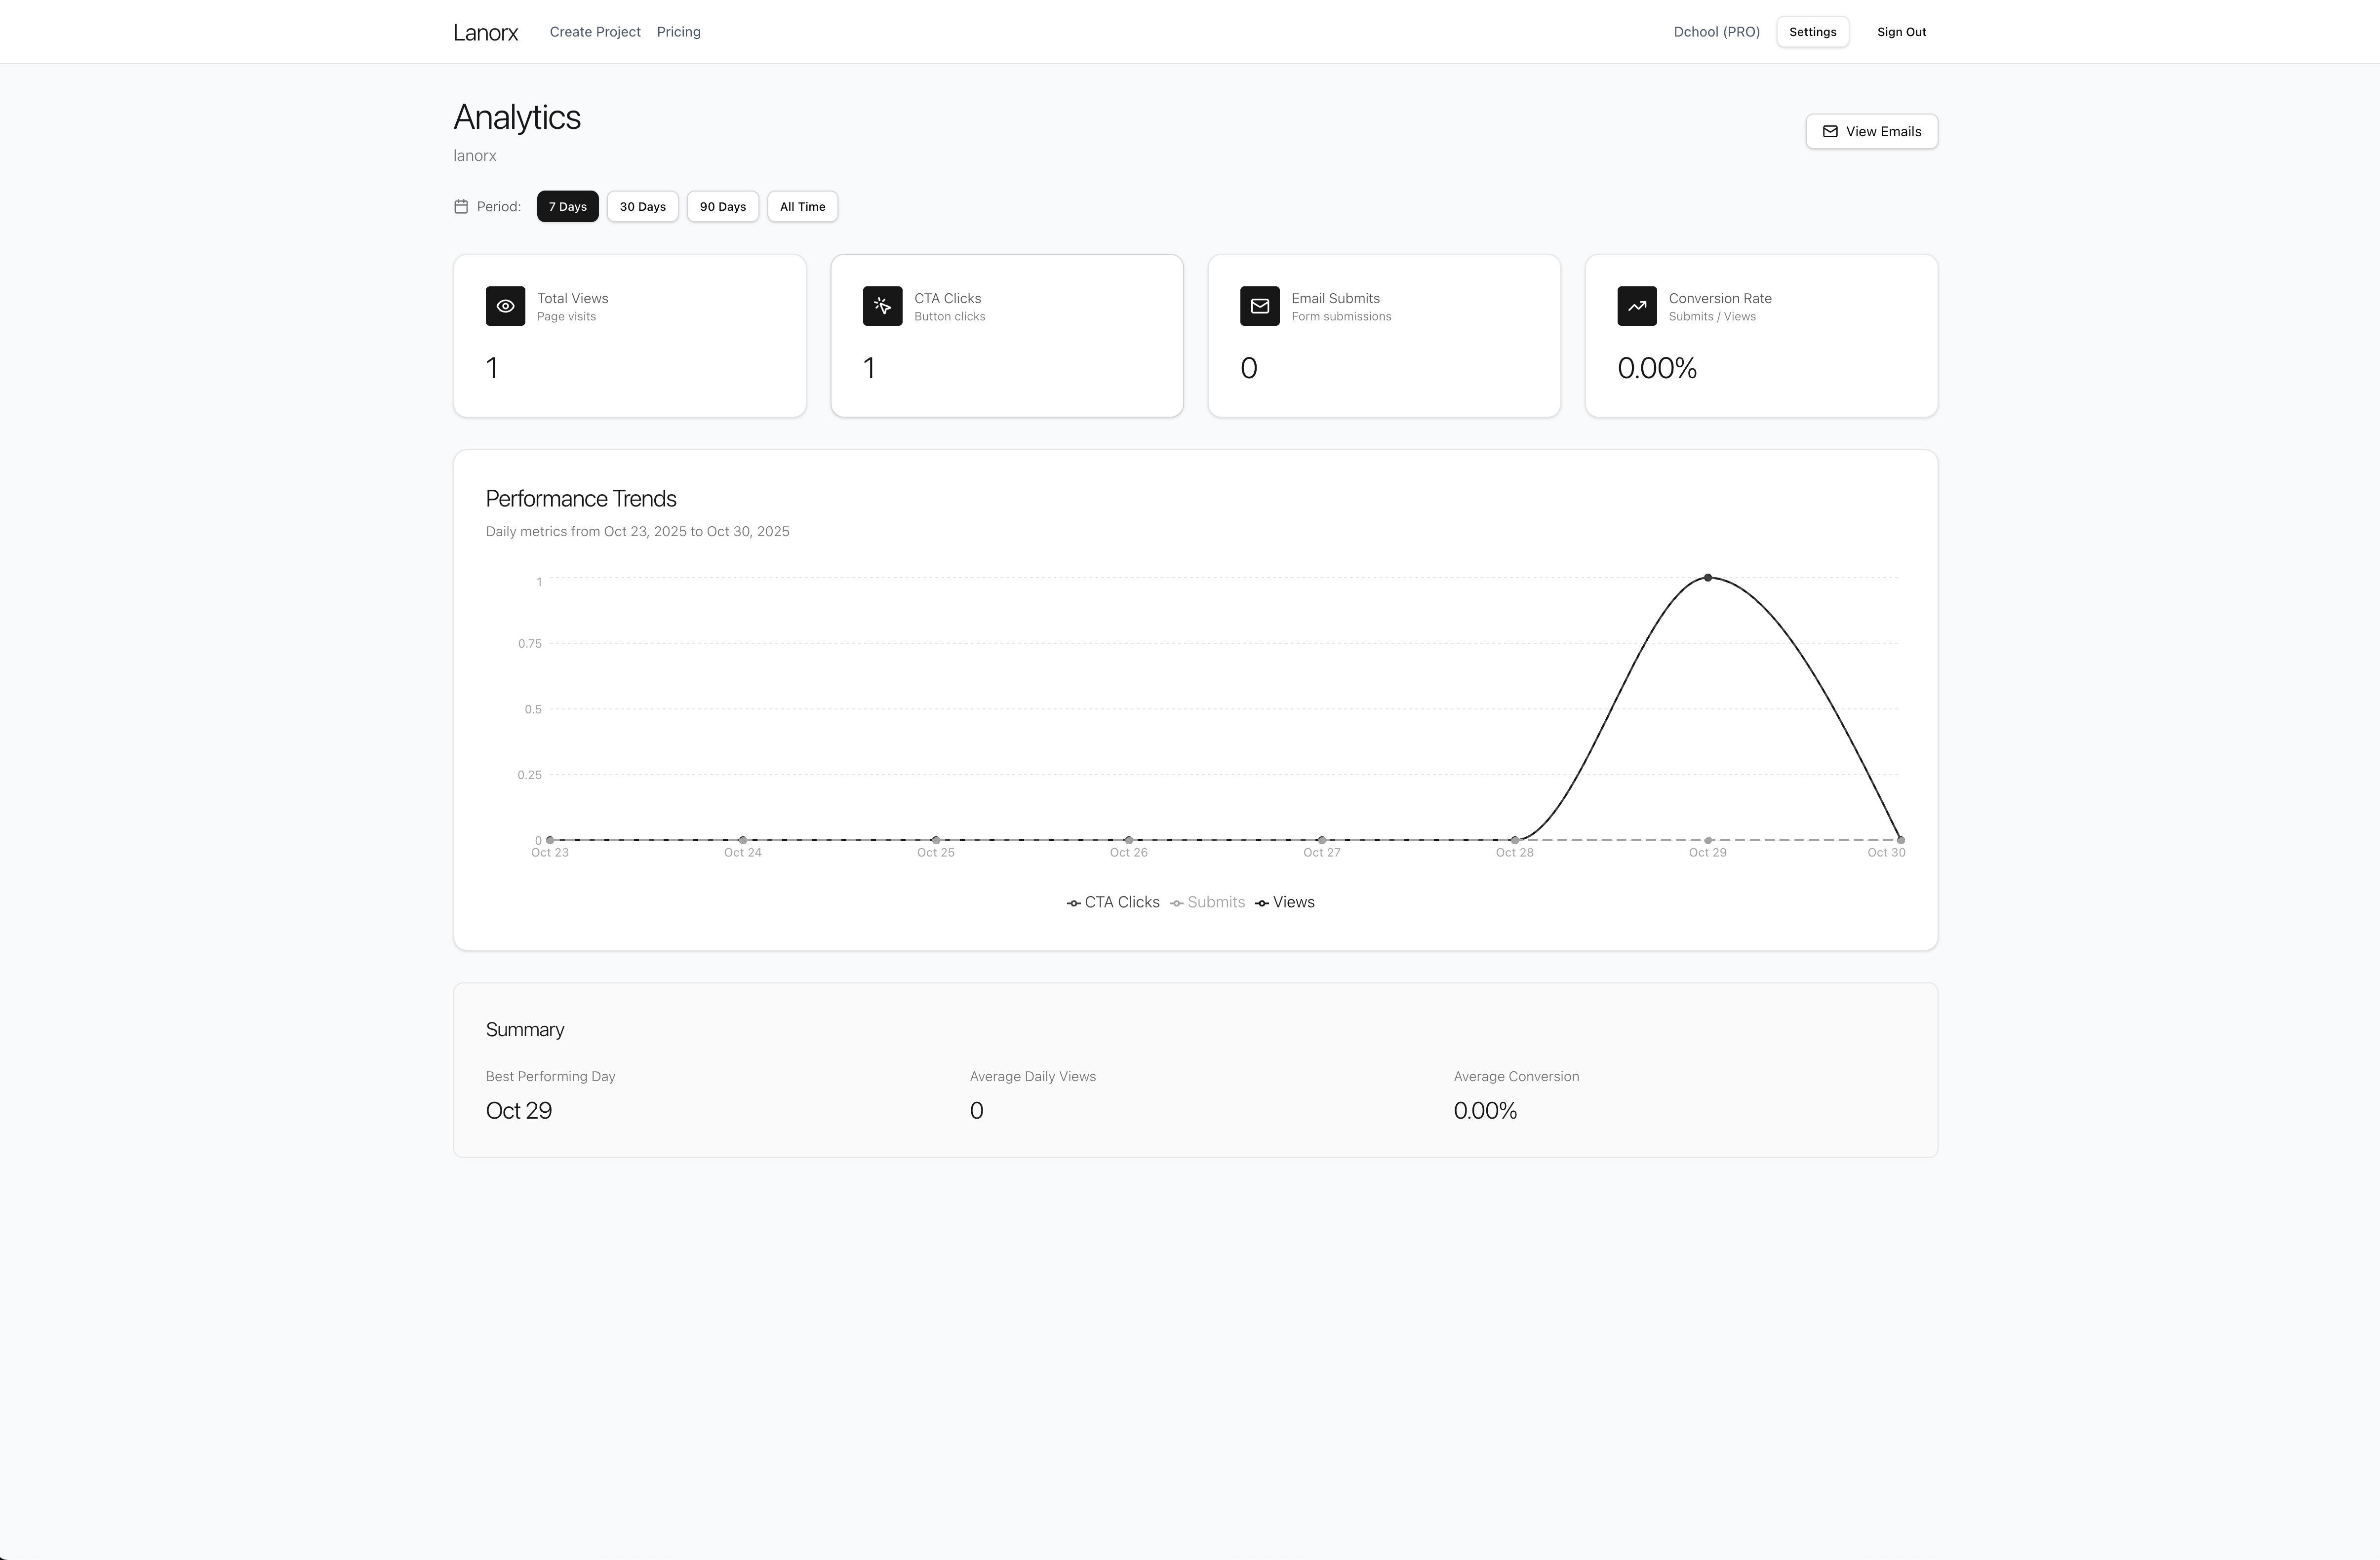Click the CTA Clicks cursor icon
Viewport: 2380px width, 1560px height.
click(882, 306)
